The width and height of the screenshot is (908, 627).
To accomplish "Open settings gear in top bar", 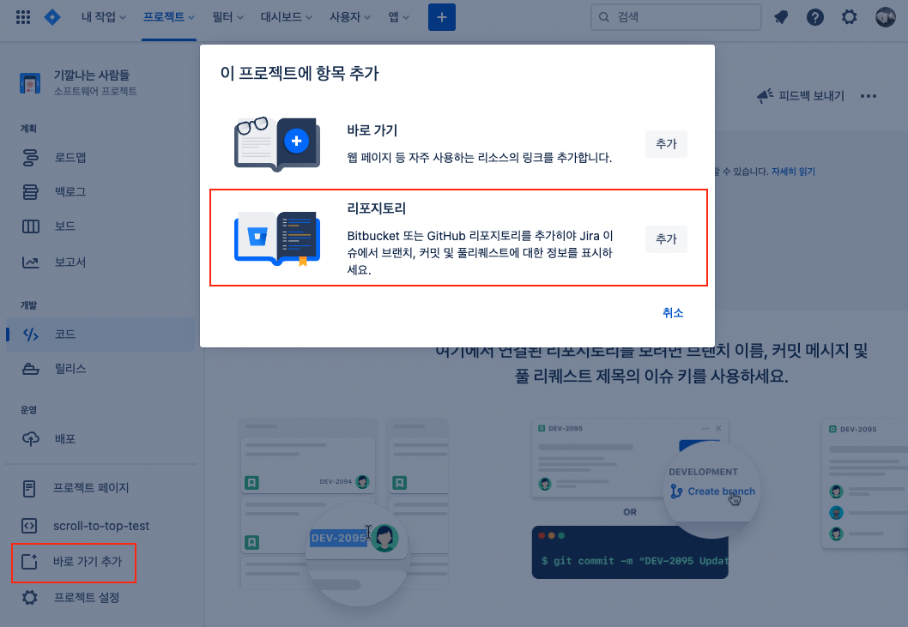I will 849,17.
